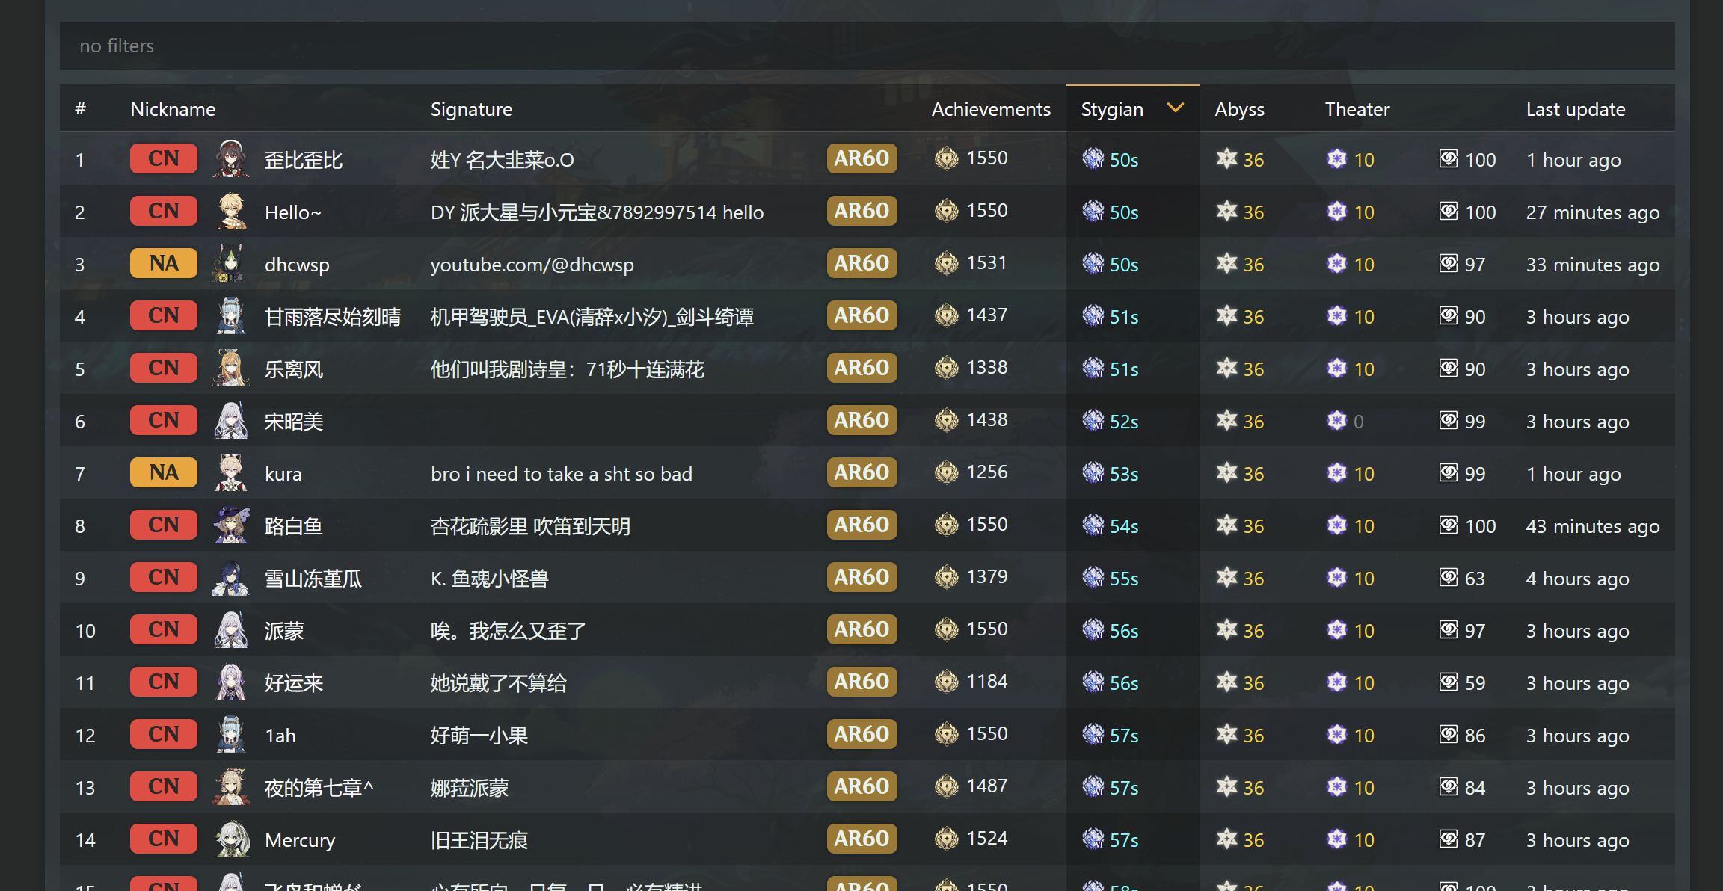Sort by Stygian column dropdown arrow

tap(1176, 108)
